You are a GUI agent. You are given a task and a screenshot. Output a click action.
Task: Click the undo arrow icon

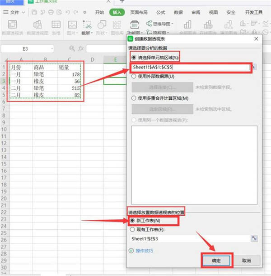68,12
